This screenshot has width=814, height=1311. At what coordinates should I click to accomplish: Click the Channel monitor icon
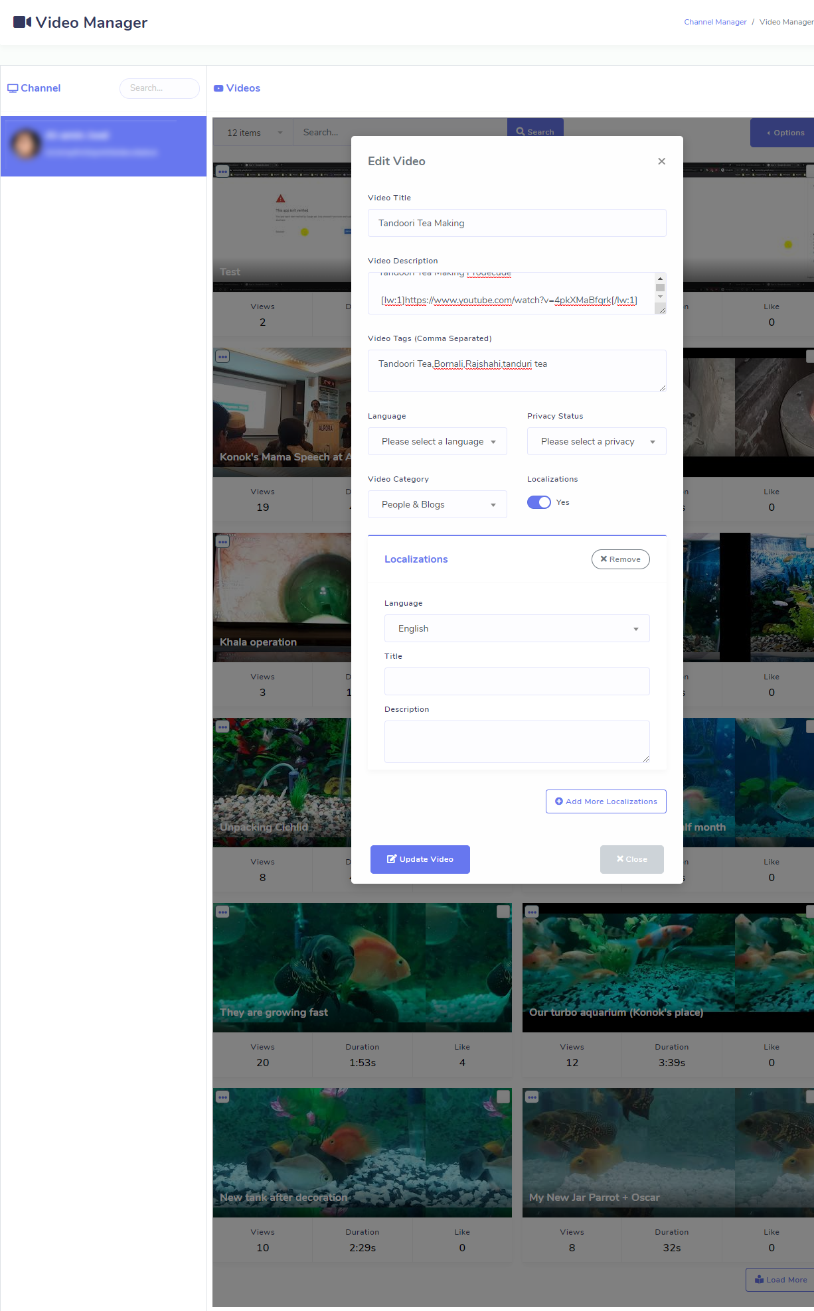pos(13,88)
